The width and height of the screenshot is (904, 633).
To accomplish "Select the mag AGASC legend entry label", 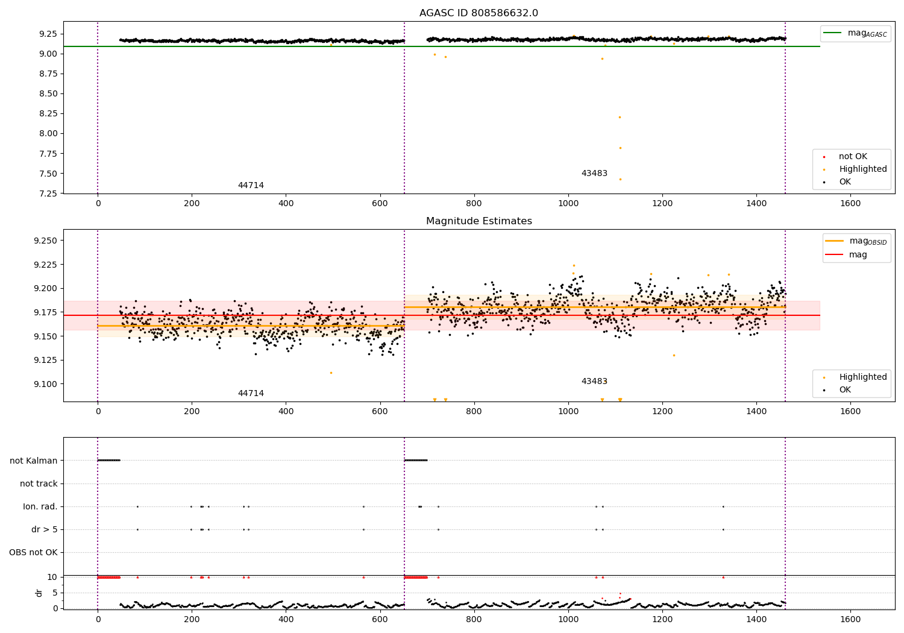I will [867, 33].
